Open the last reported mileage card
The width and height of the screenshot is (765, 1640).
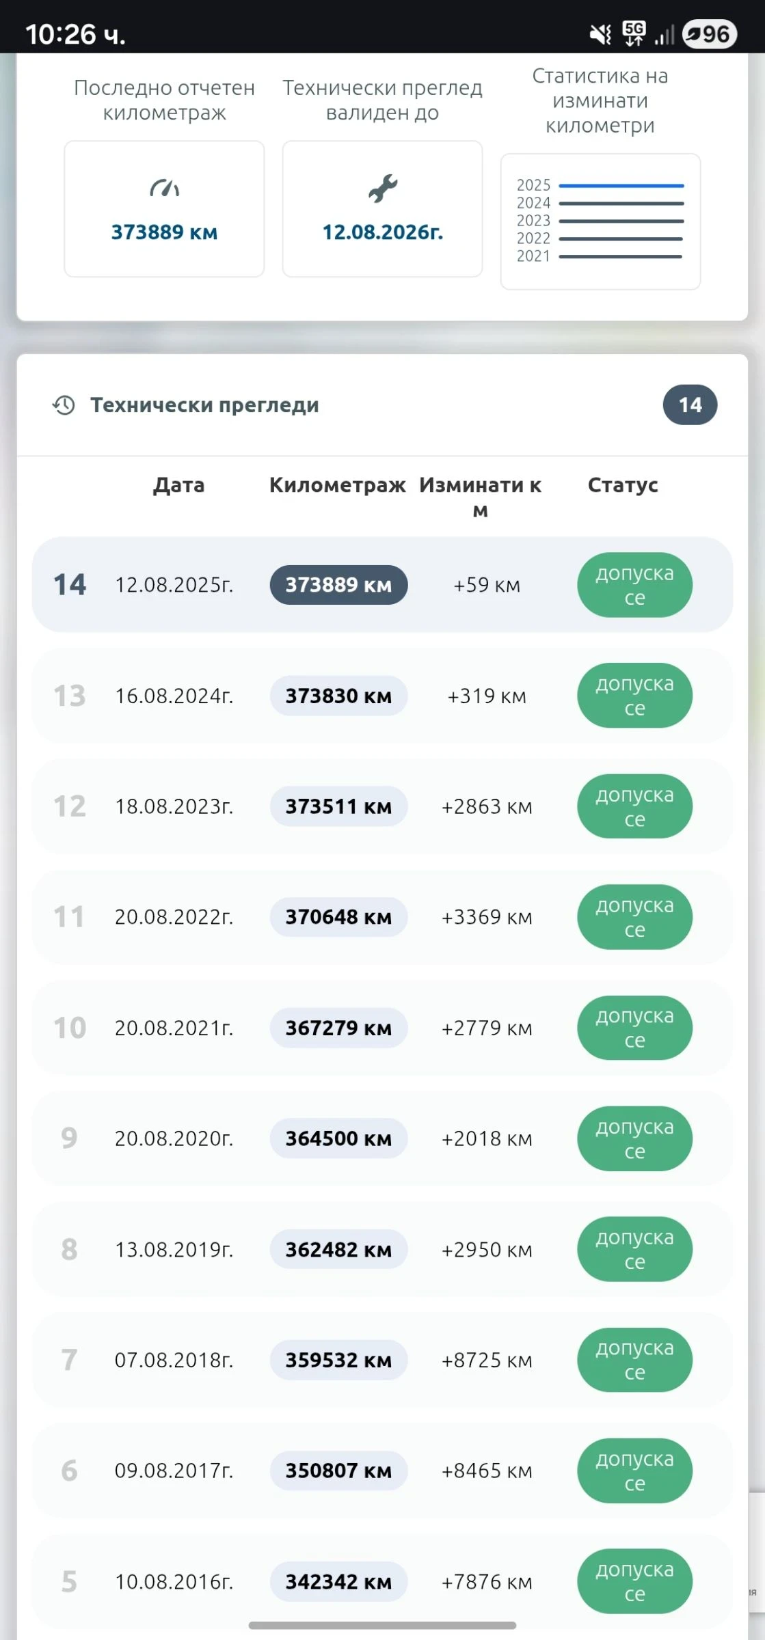(x=164, y=209)
